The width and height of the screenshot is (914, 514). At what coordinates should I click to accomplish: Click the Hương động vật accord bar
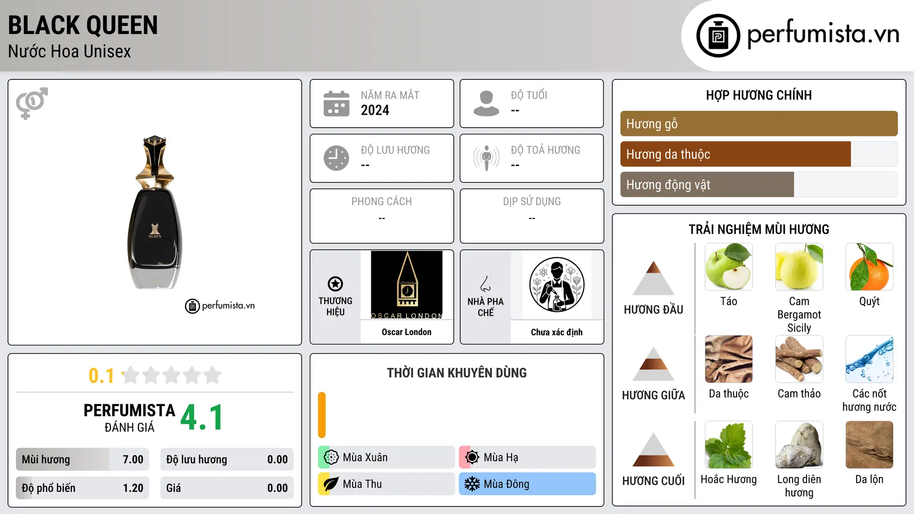pyautogui.click(x=759, y=184)
